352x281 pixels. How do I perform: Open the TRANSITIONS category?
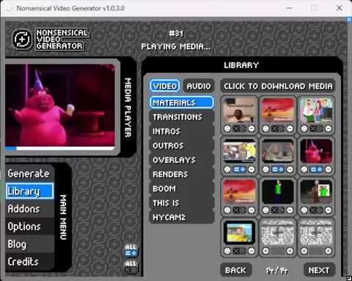(x=182, y=117)
